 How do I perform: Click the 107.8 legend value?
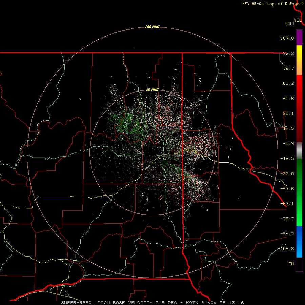pos(287,38)
